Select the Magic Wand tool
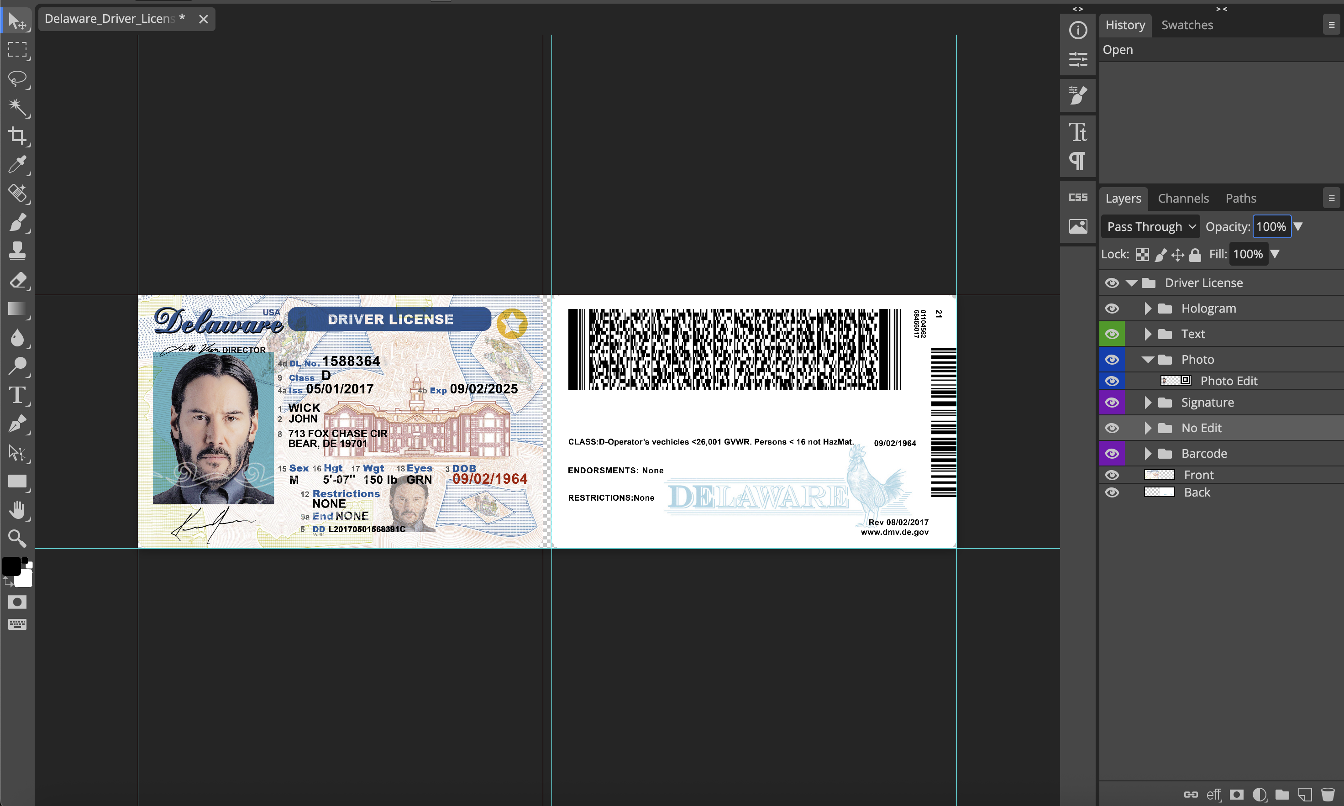Screen dimensions: 1344x806 (x=17, y=107)
